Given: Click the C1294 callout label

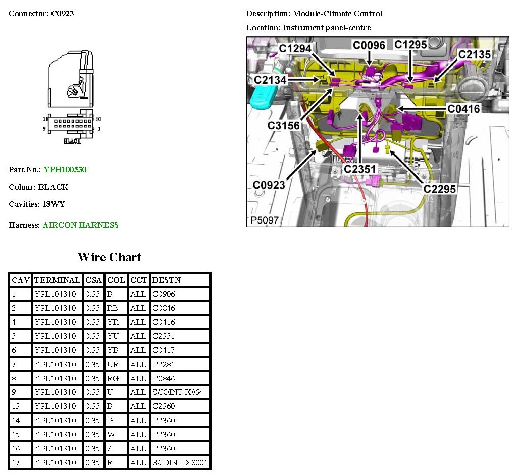Looking at the screenshot, I should coord(295,48).
